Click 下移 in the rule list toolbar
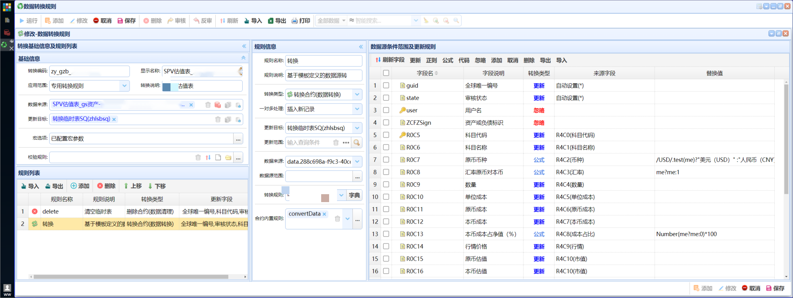 coord(157,186)
